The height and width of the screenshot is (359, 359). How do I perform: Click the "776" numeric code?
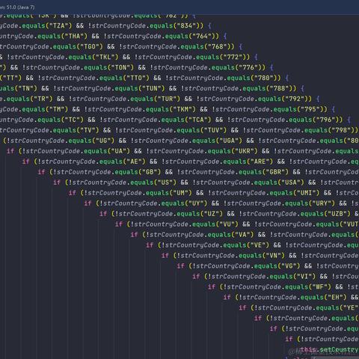[x=249, y=67]
